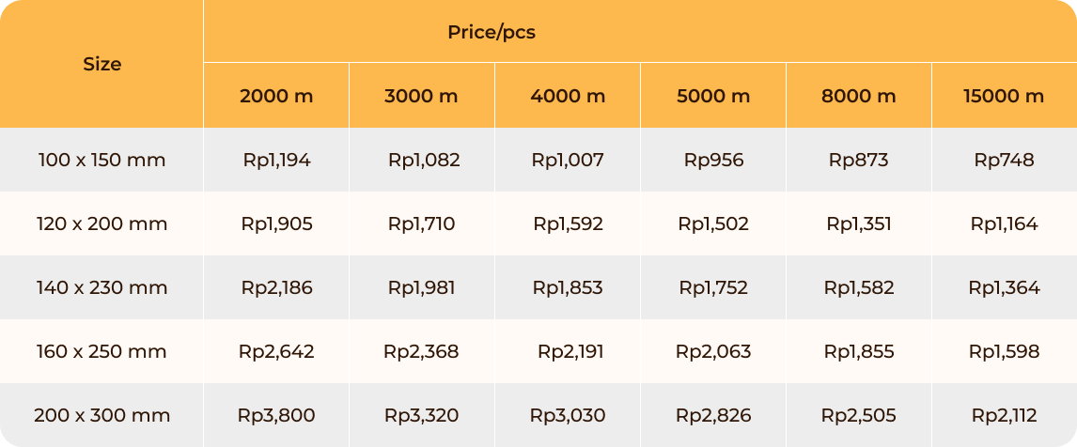Select the Rp2,368 price cell
Viewport: 1077px width, 447px height.
(x=422, y=351)
